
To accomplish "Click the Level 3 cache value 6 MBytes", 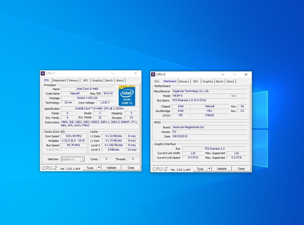I will point(114,150).
